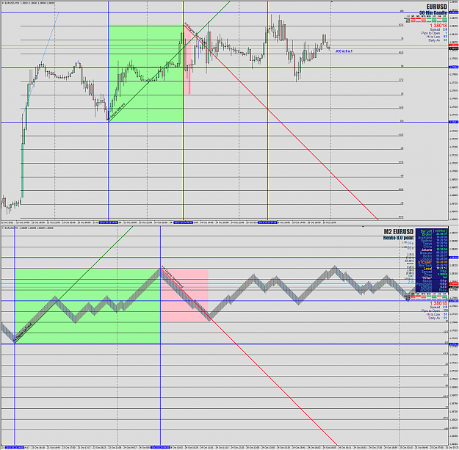The image size is (459, 450).
Task: Click the signal grid on the Renko chart
Action: point(426,297)
